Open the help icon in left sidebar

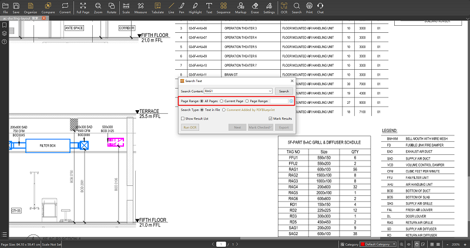coord(4,42)
